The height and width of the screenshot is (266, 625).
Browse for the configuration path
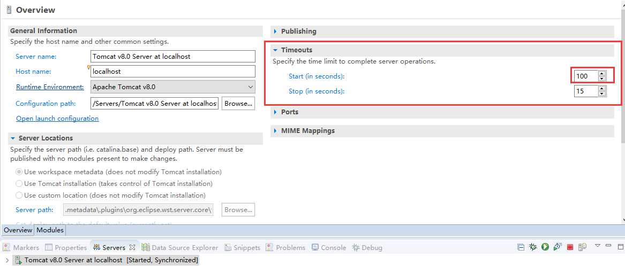[x=238, y=104]
